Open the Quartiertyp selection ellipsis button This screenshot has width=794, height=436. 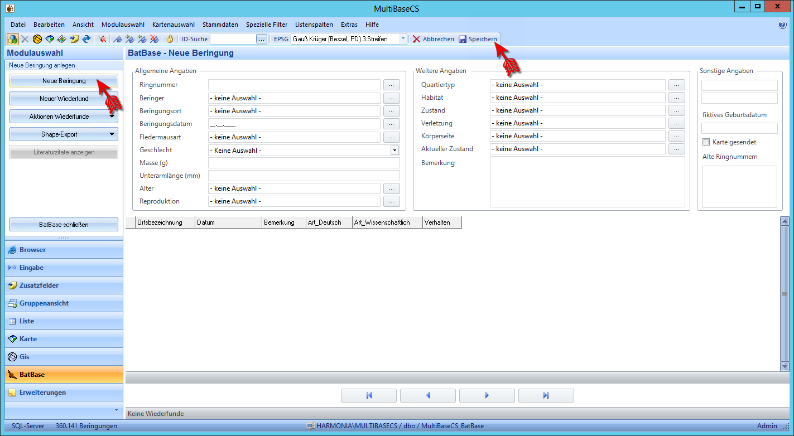(x=676, y=85)
